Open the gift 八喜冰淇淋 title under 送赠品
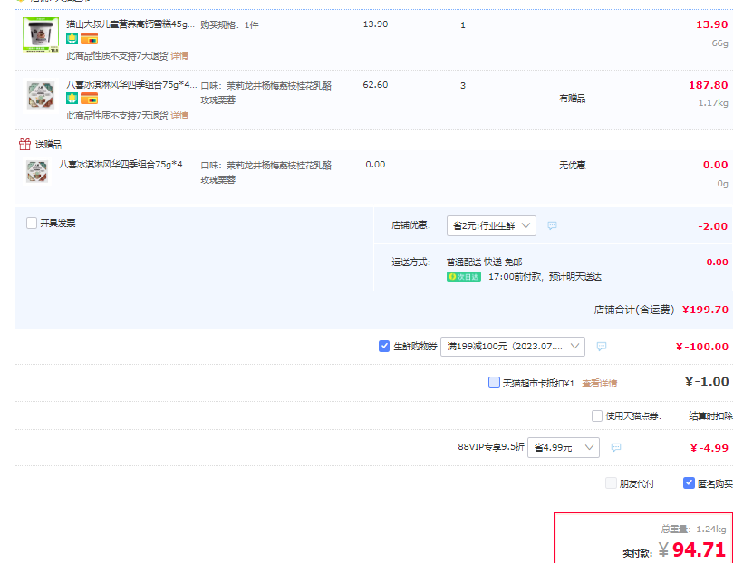Viewport: 743px width, 563px height. (x=125, y=165)
